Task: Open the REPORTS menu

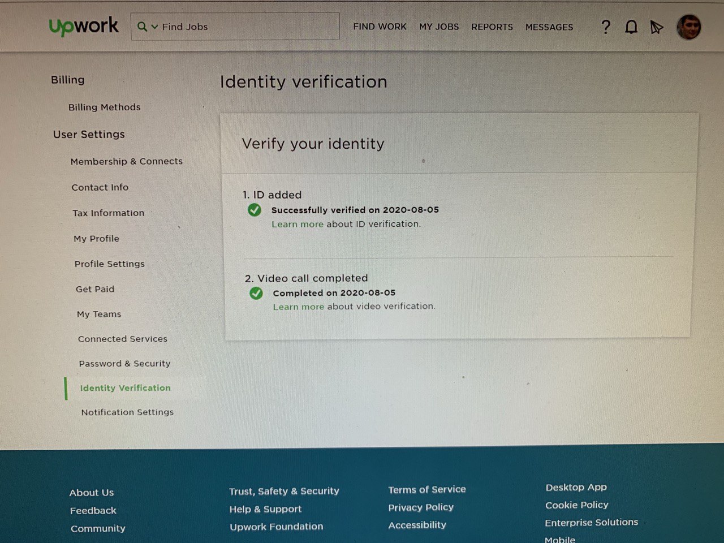Action: click(492, 27)
